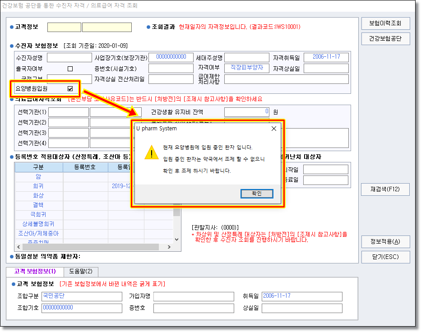Click the table's horizontal scrollbar left arrow
The height and width of the screenshot is (332, 421).
[19, 247]
